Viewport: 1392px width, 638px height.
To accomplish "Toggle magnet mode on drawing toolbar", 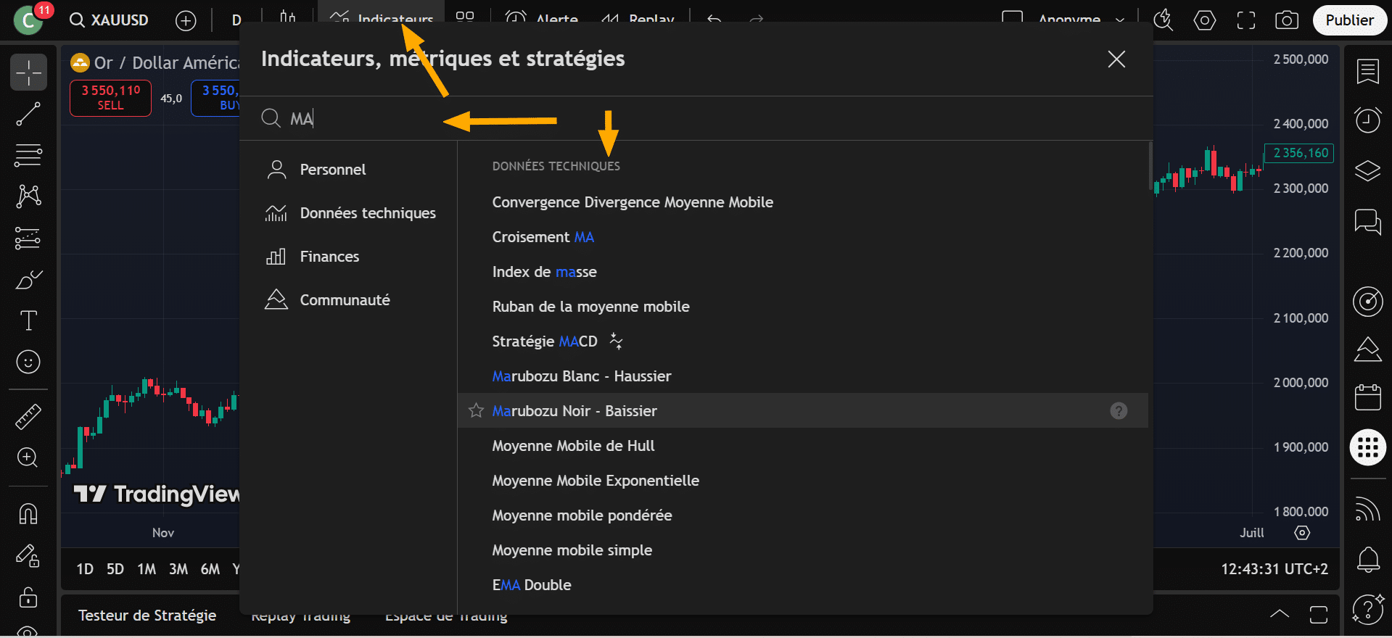I will pyautogui.click(x=28, y=514).
